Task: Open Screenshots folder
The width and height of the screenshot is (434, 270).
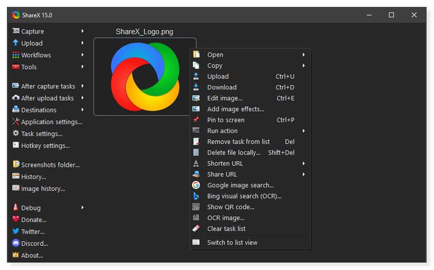Action: pos(50,165)
